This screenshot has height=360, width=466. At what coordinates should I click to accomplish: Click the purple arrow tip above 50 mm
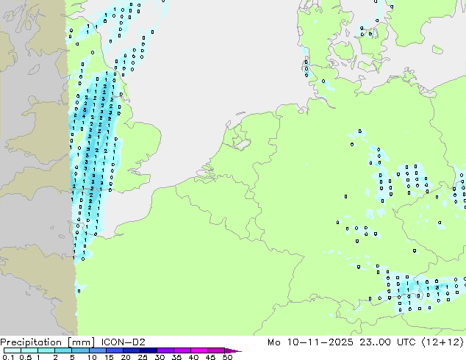tap(233, 350)
